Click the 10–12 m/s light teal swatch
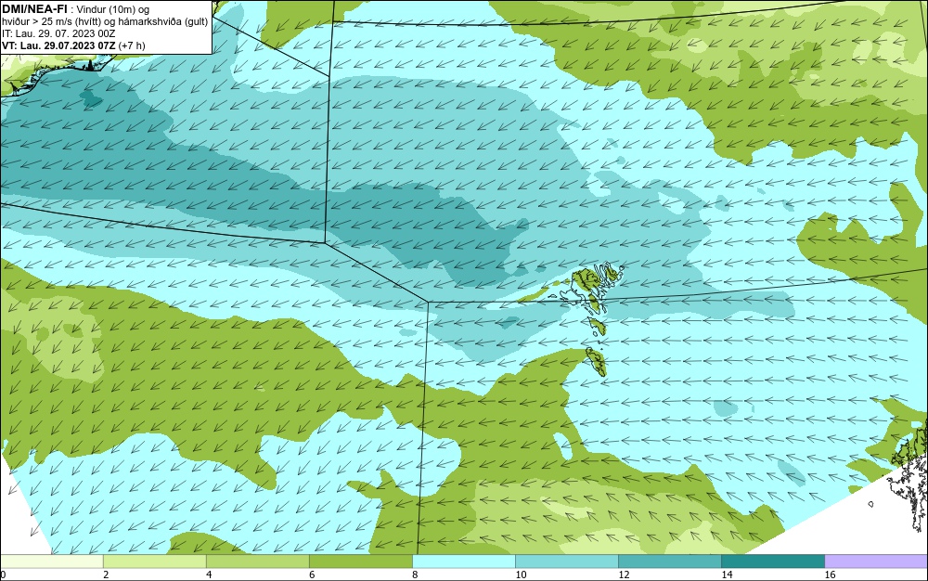 pos(566,562)
